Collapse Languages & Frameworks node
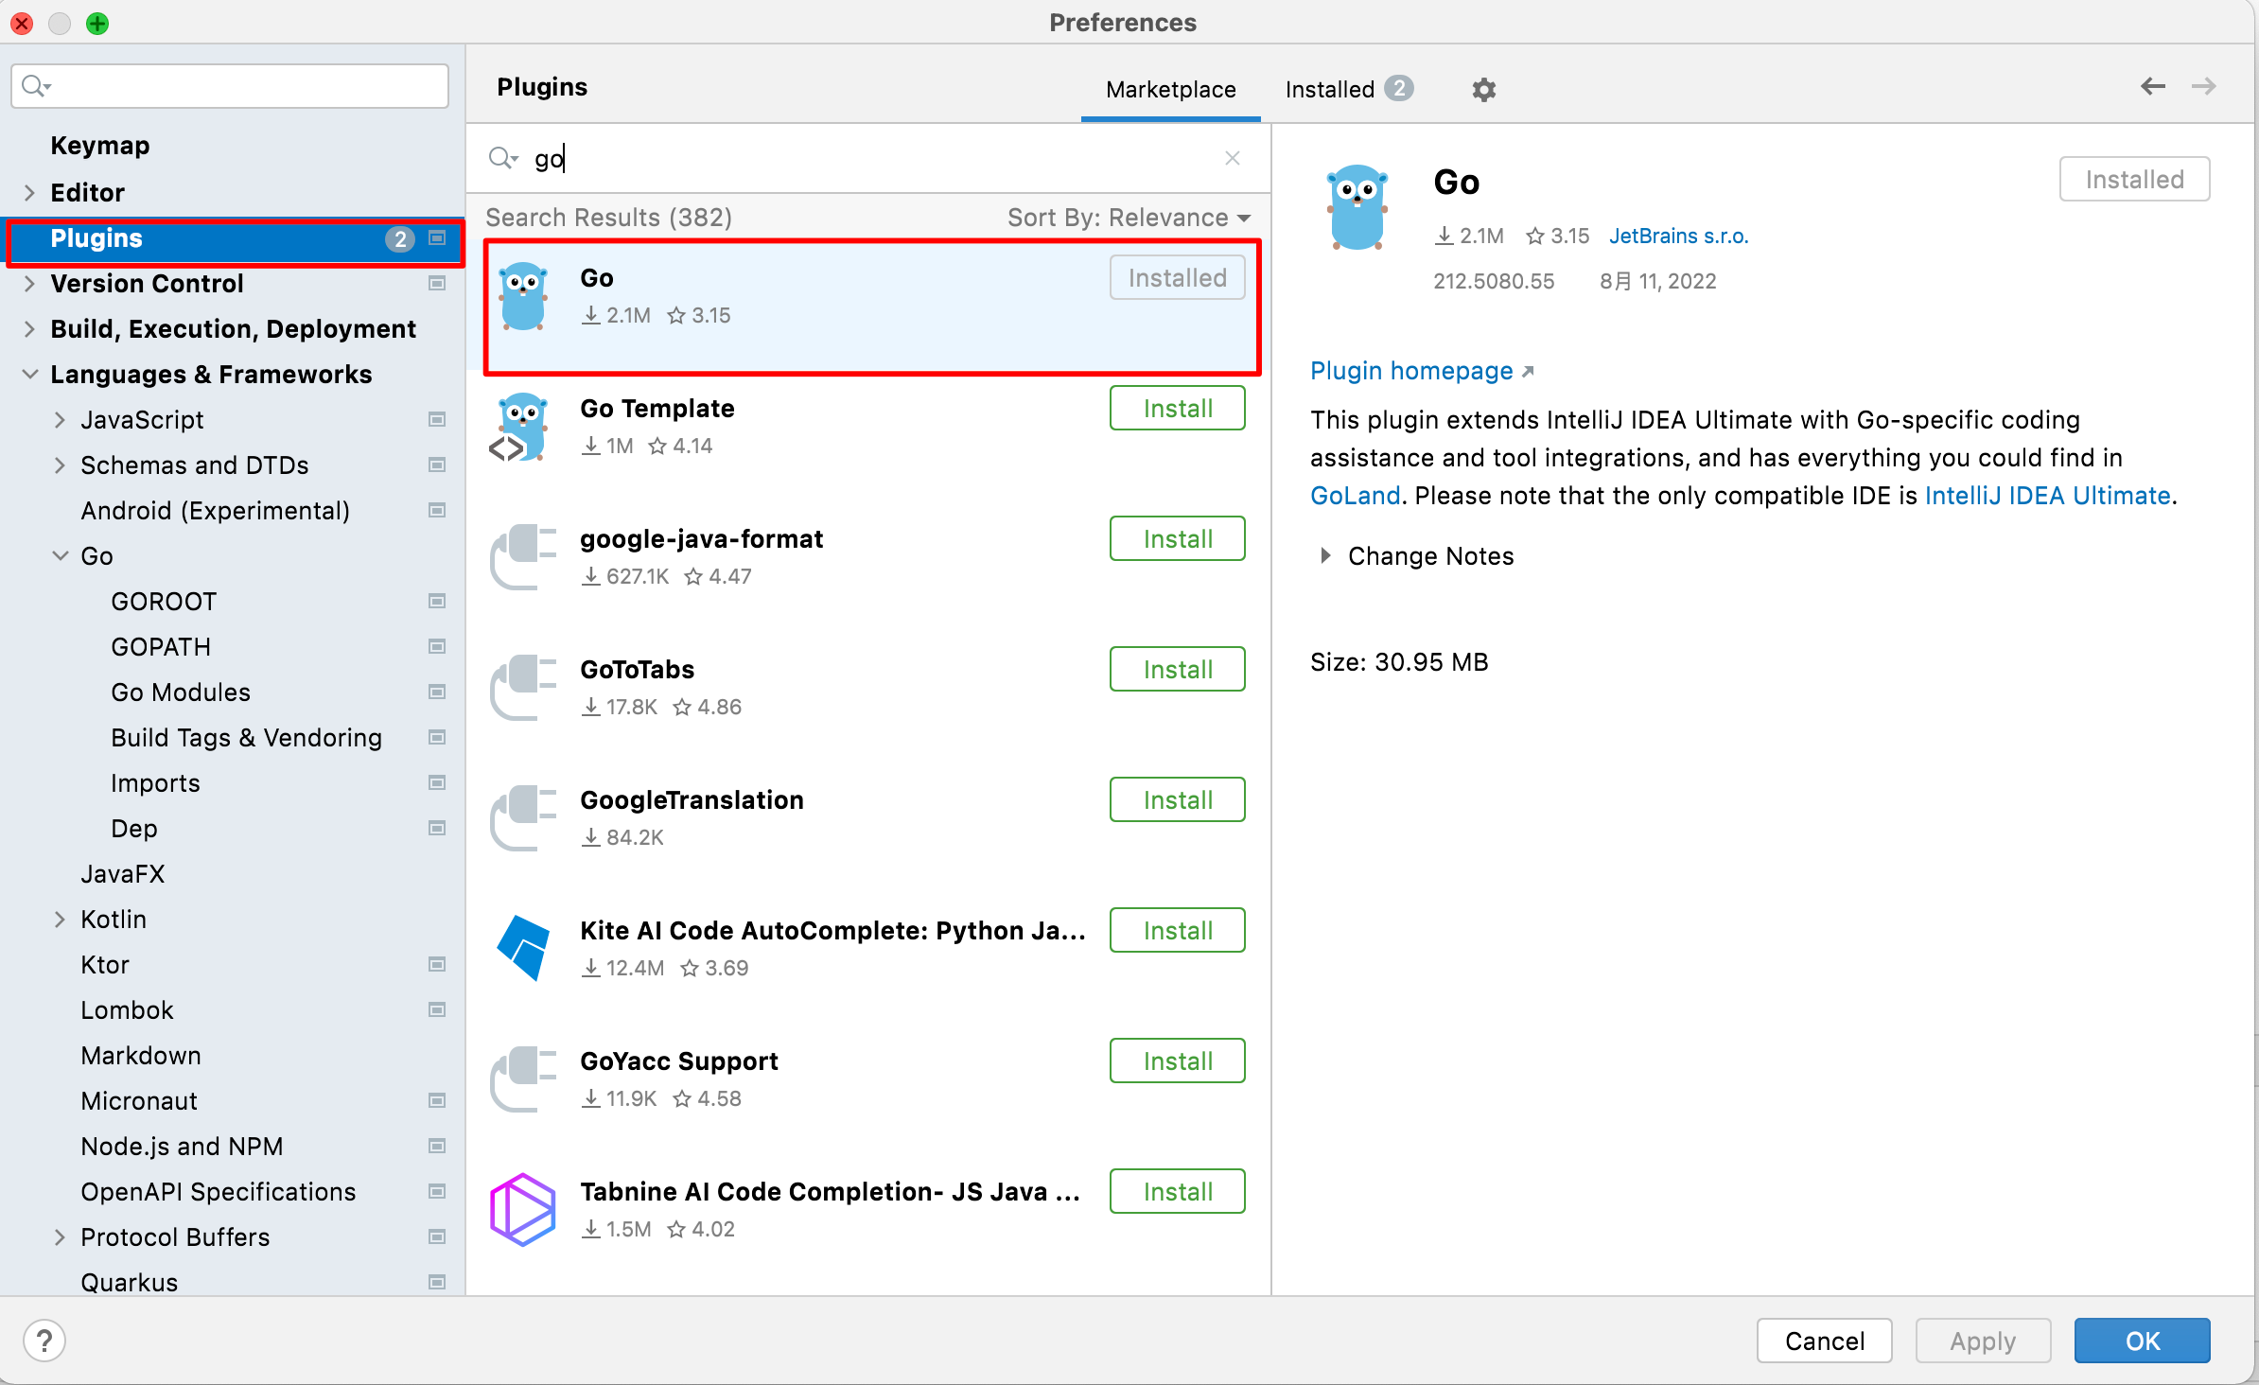2259x1385 pixels. click(29, 375)
